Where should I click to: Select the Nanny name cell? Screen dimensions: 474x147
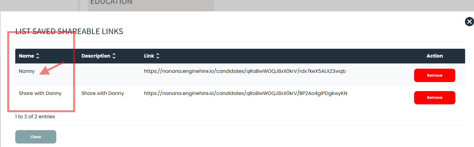click(x=27, y=71)
